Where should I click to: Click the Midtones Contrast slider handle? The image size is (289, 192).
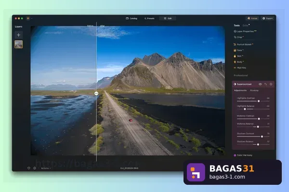click(x=259, y=119)
